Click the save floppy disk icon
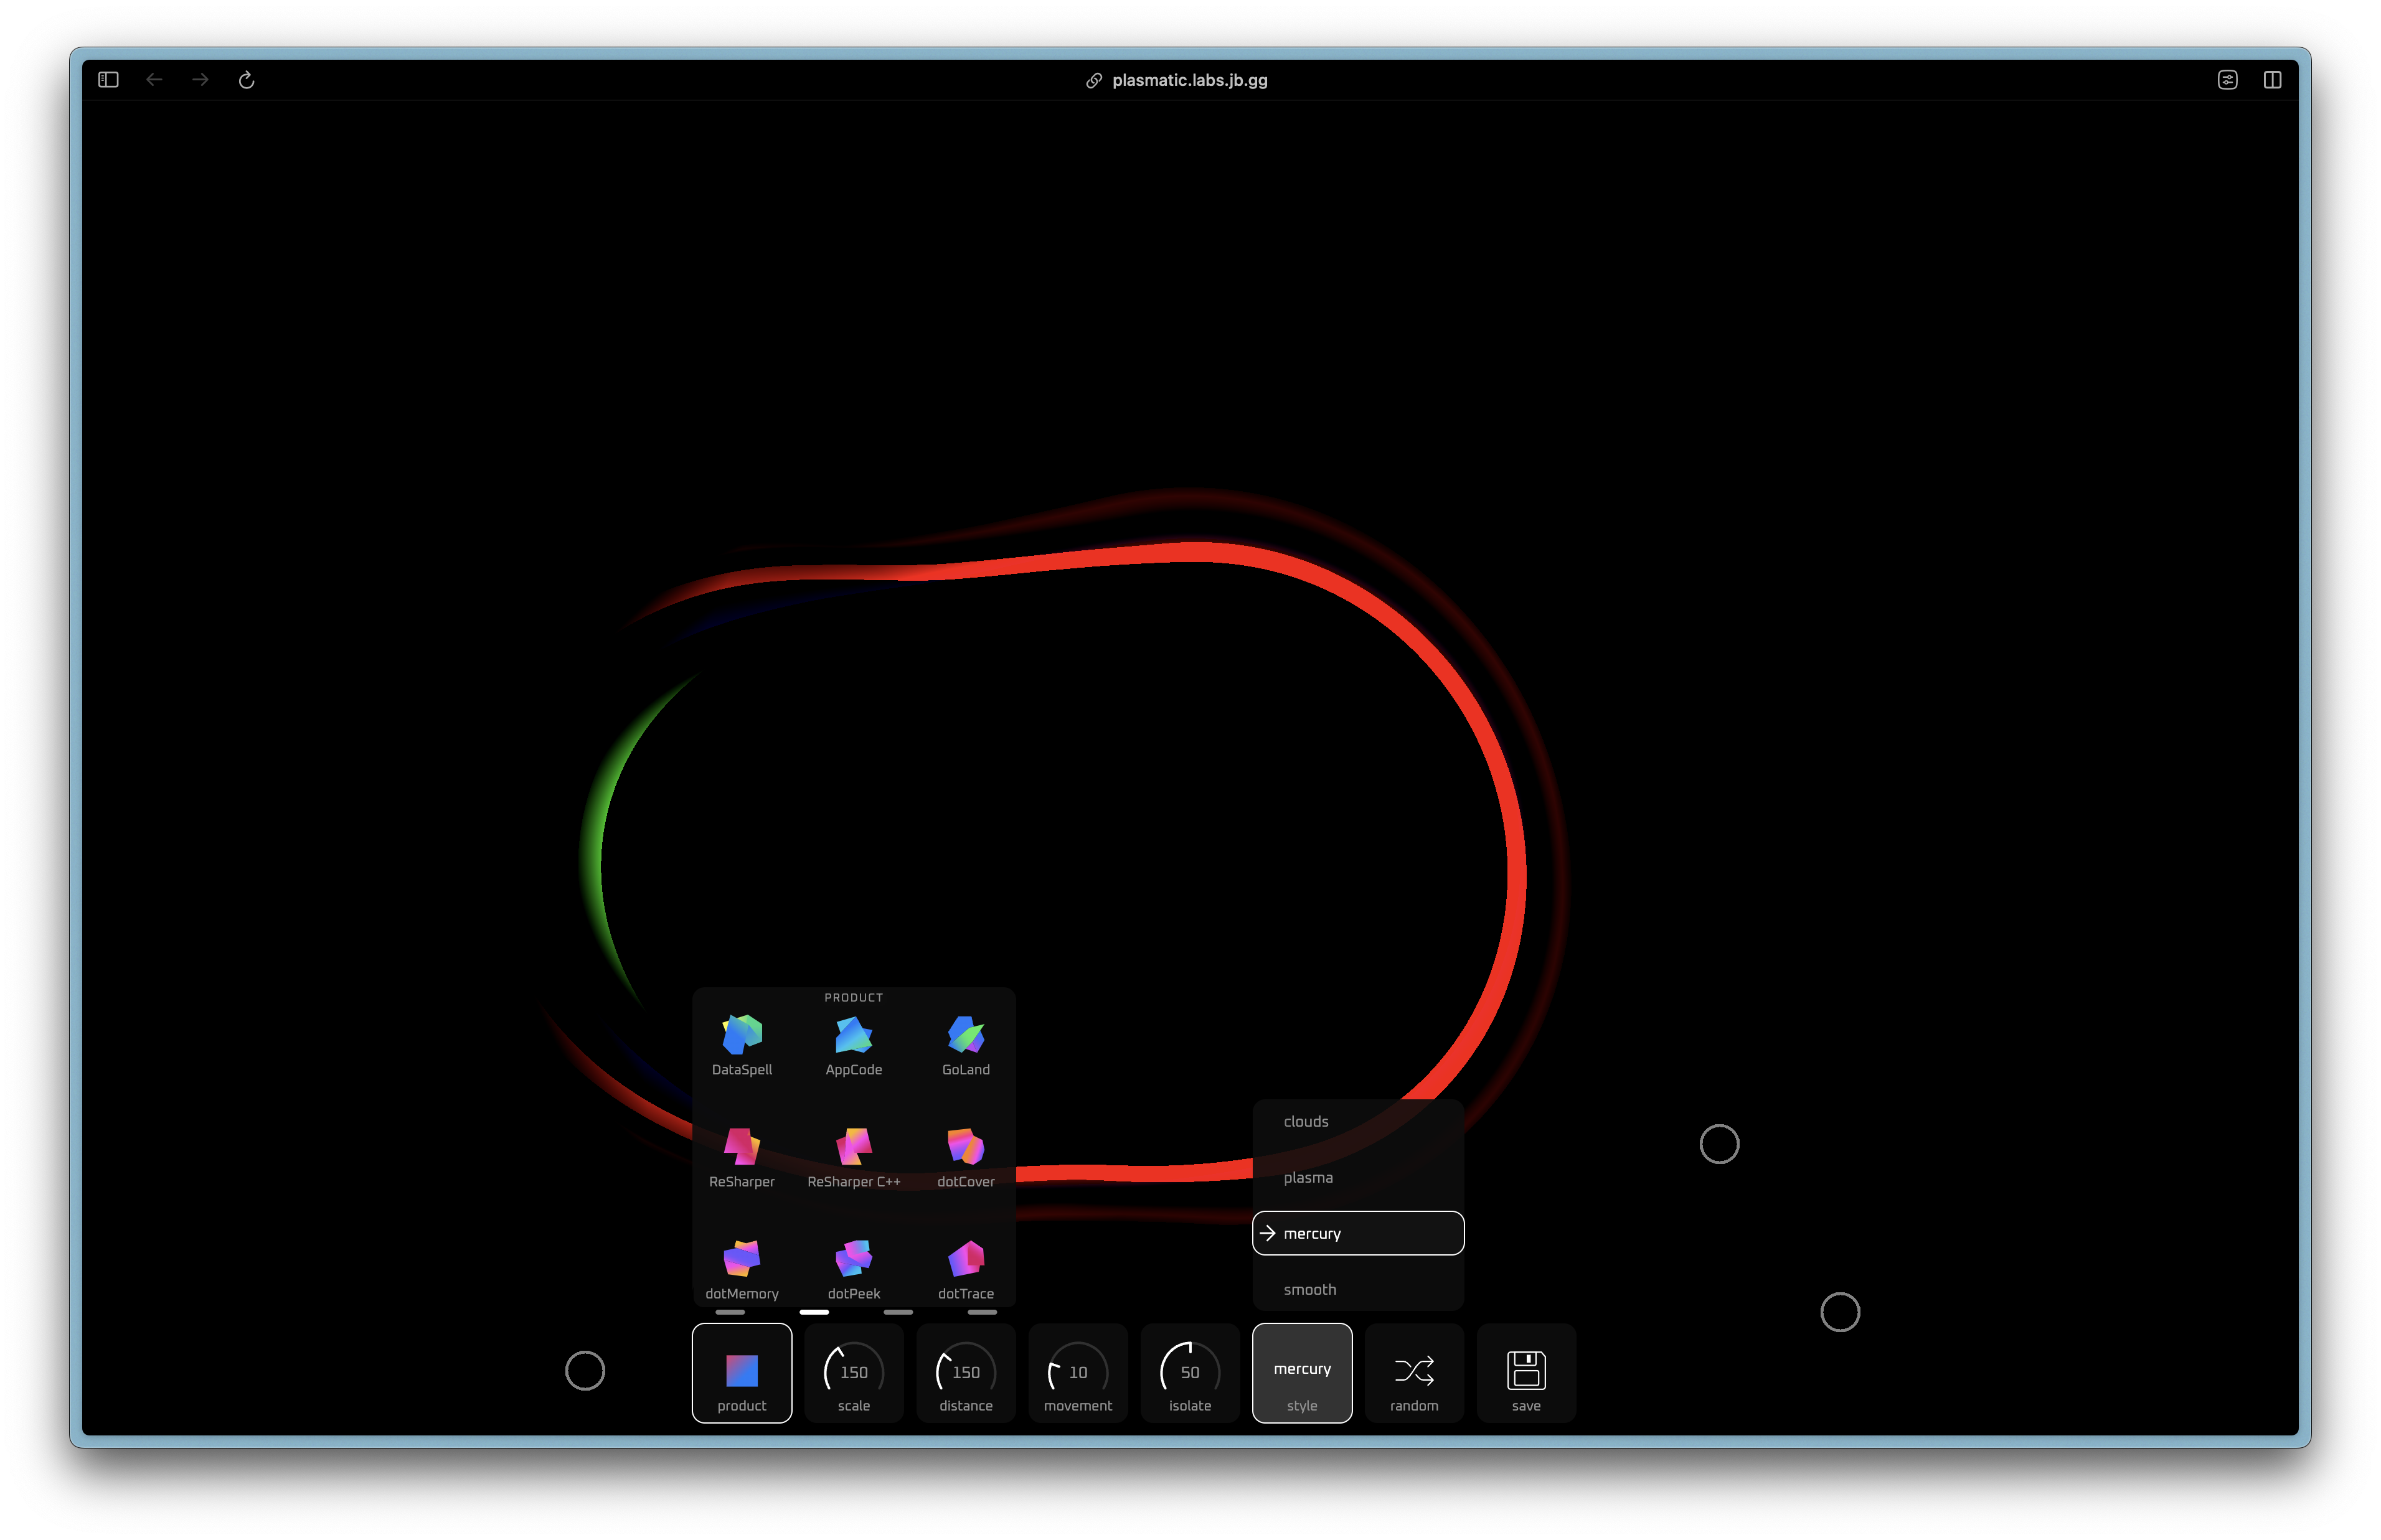This screenshot has width=2381, height=1540. click(1525, 1370)
